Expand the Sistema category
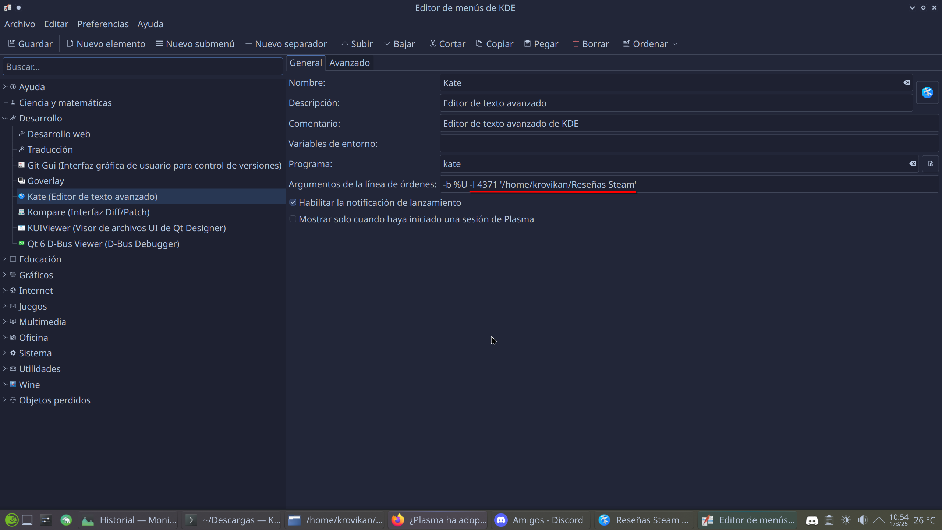The image size is (942, 530). 4,353
